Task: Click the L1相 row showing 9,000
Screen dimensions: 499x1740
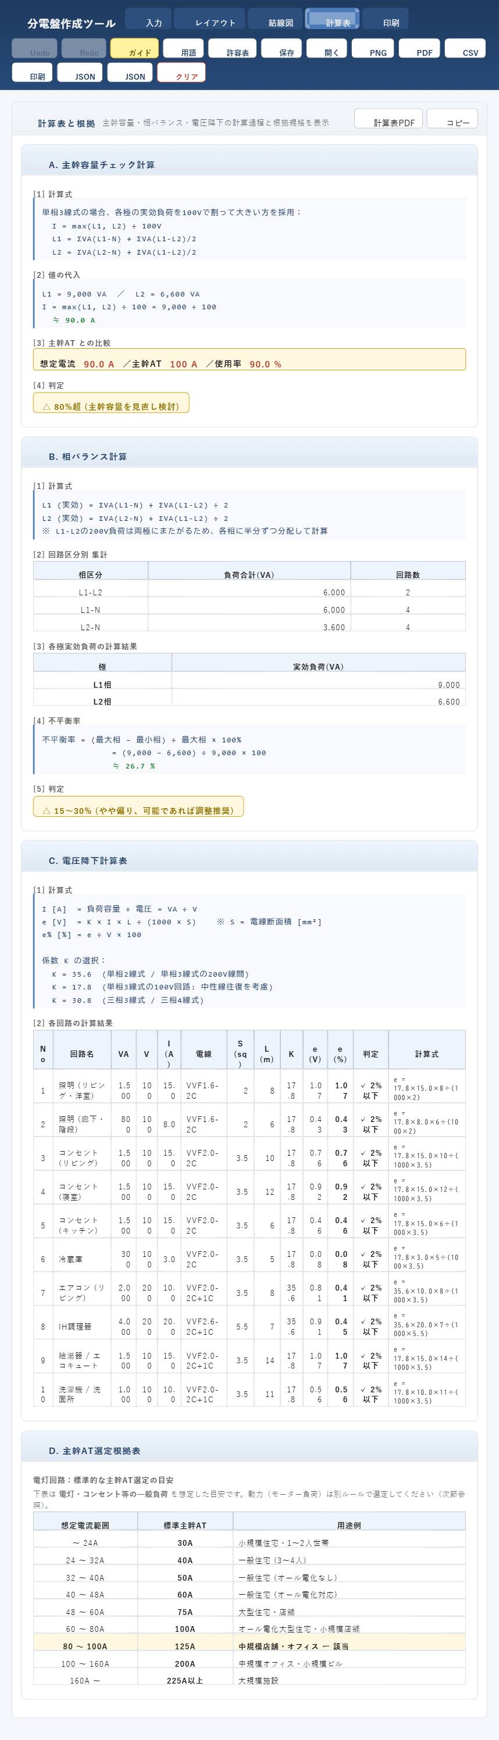Action: click(249, 681)
